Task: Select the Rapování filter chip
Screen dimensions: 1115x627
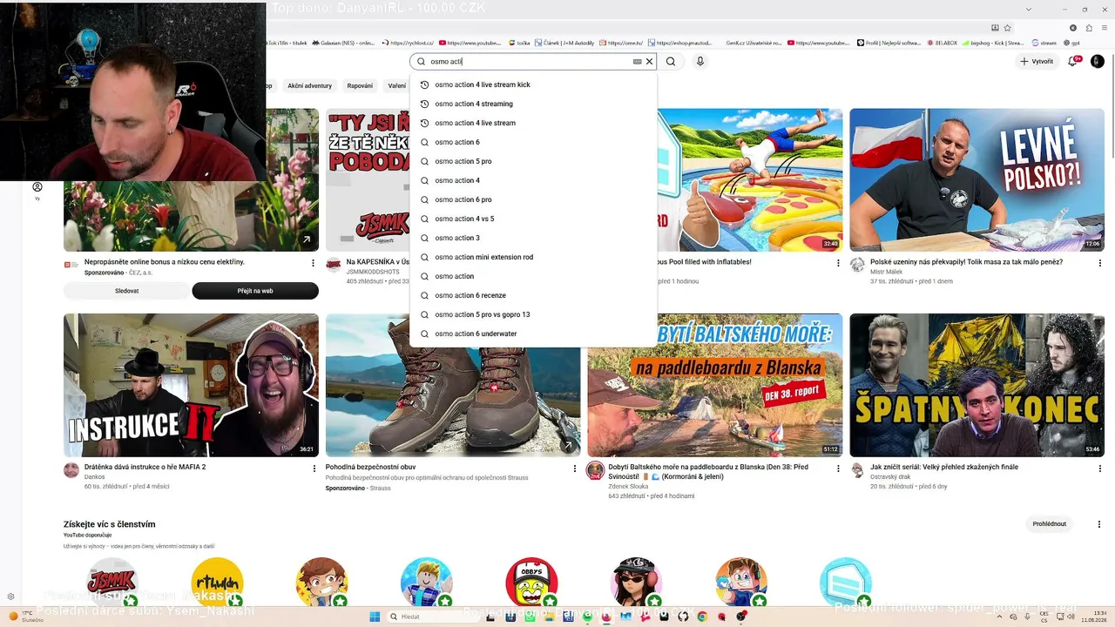Action: 360,86
